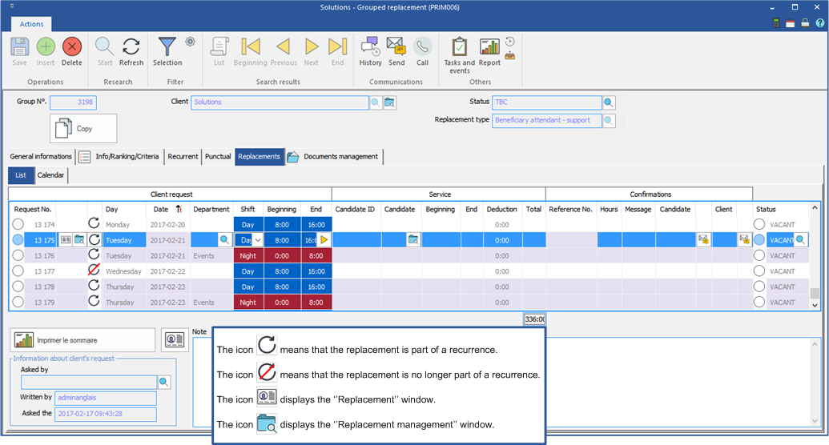Click candidate folder icon in selected row

(x=413, y=240)
